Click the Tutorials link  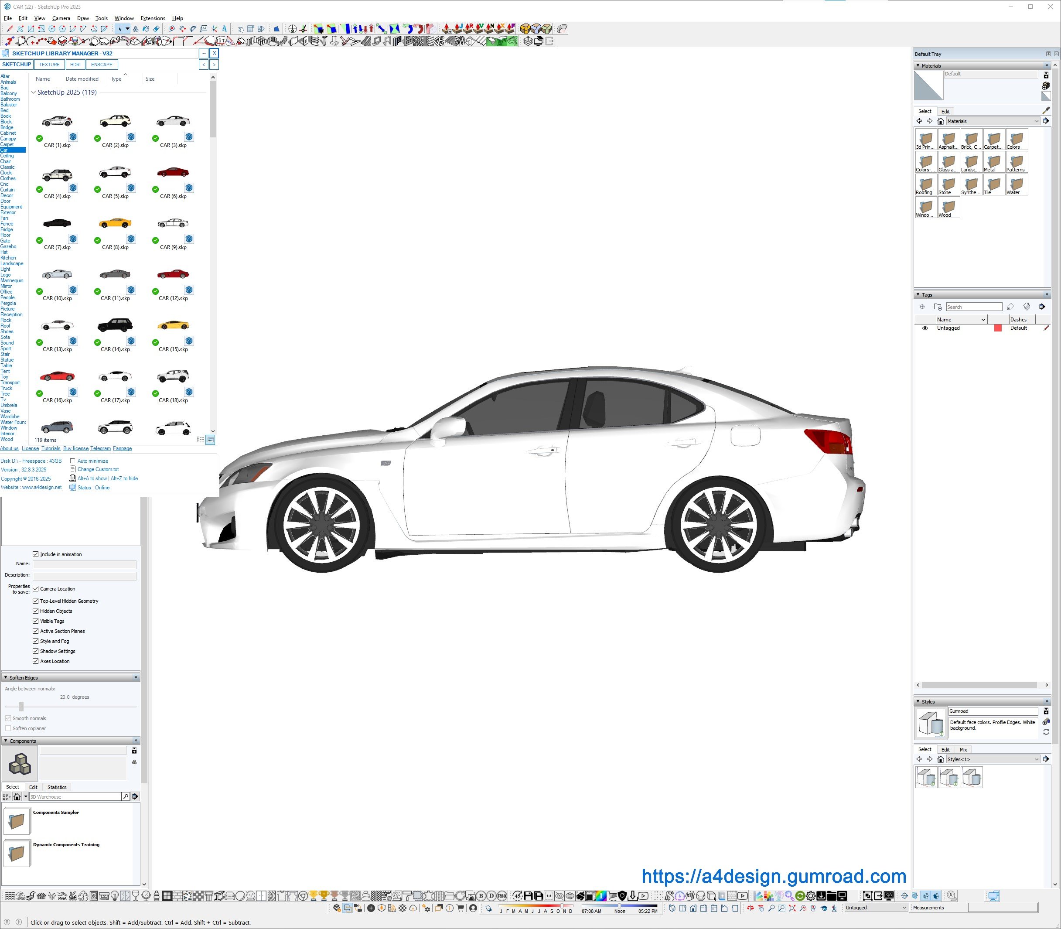[x=51, y=448]
